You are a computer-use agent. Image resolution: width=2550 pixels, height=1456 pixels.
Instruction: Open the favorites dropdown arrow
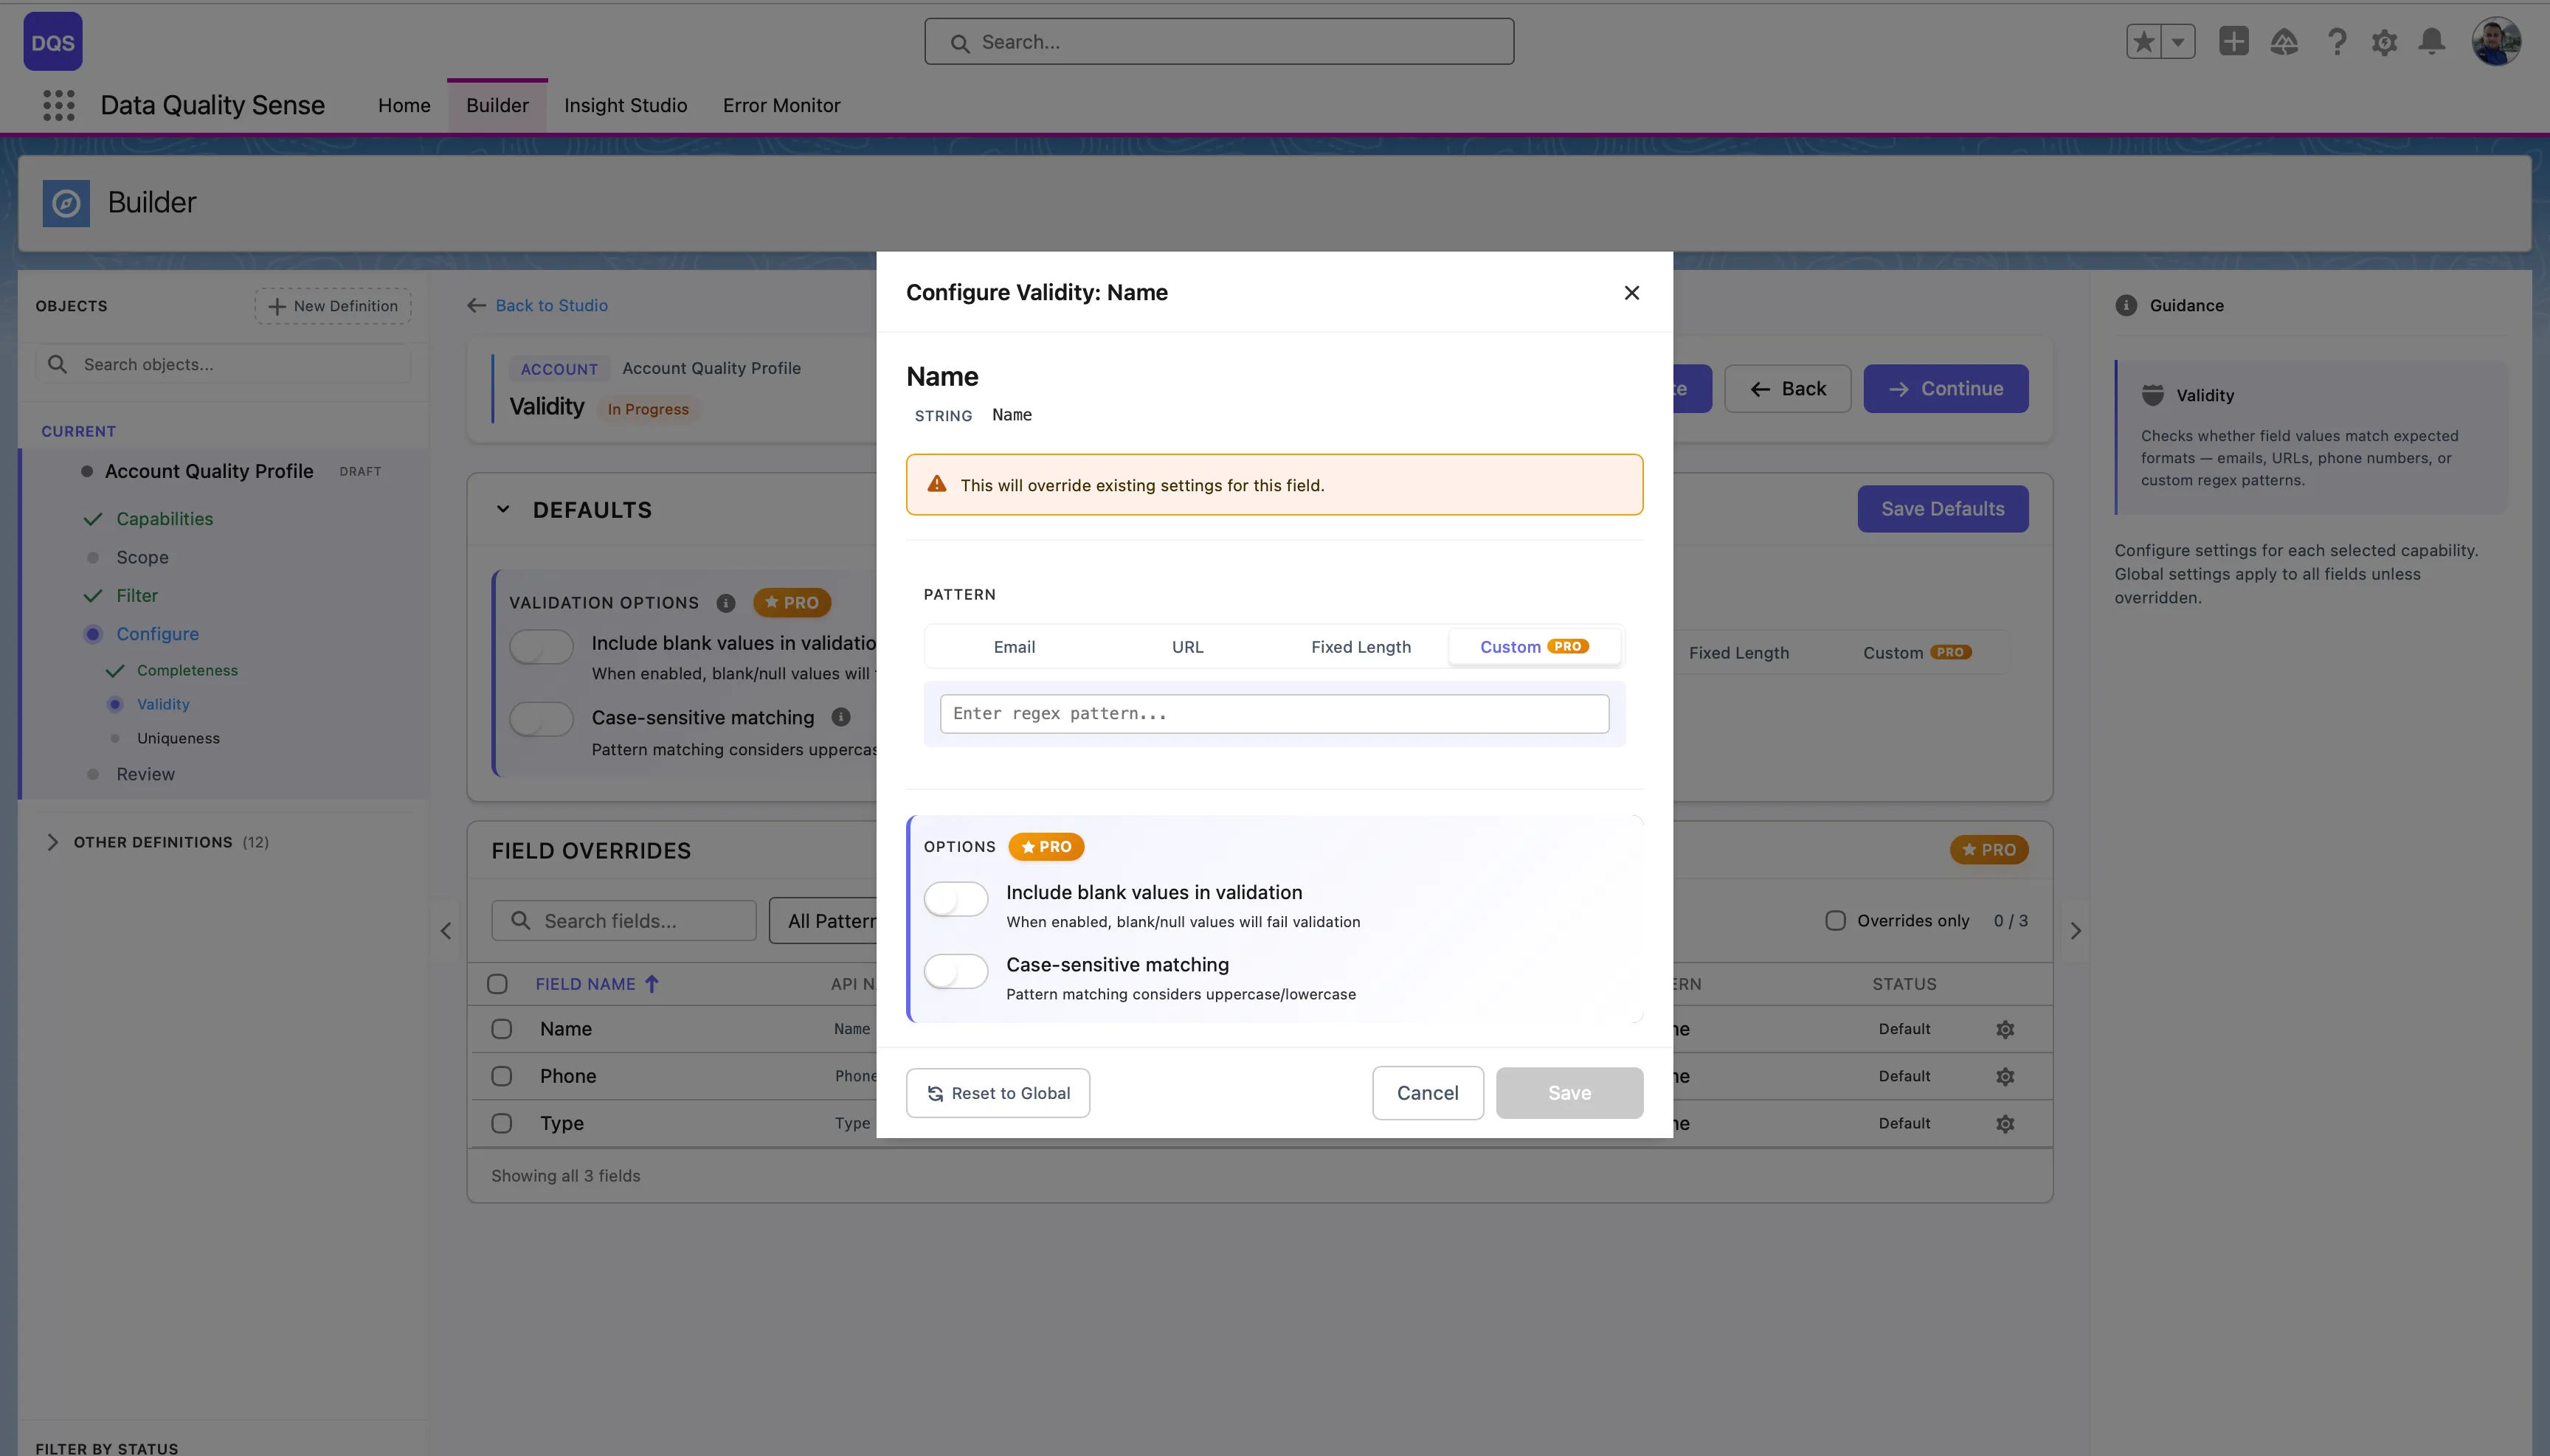(x=2178, y=41)
